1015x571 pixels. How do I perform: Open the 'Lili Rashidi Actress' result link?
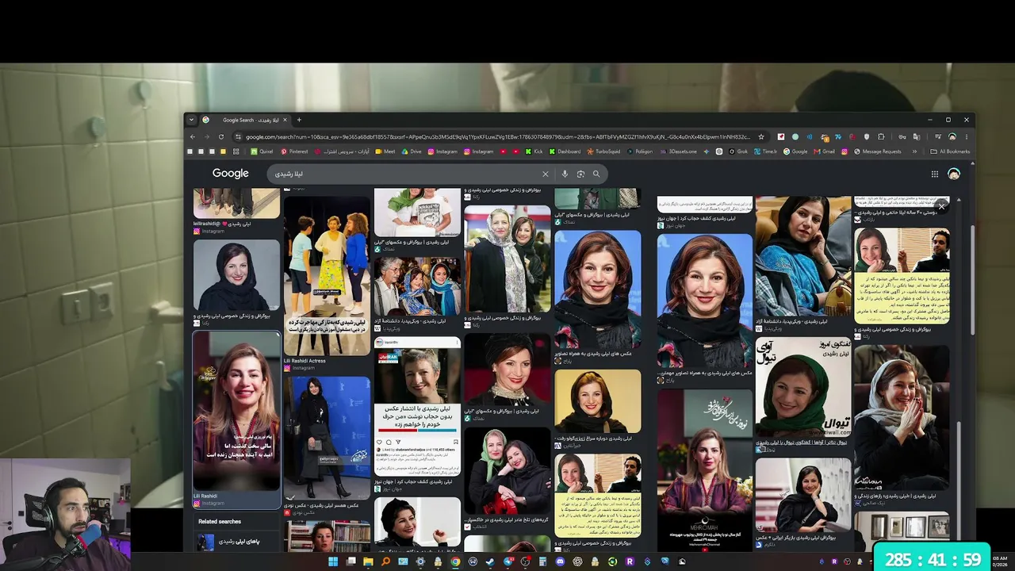click(x=304, y=361)
